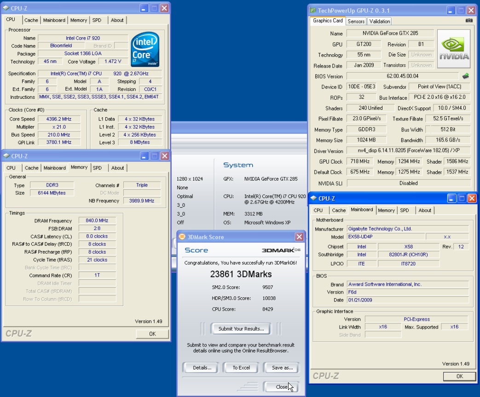Open the Validation tab in GPU-Z
The width and height of the screenshot is (480, 397).
(380, 21)
